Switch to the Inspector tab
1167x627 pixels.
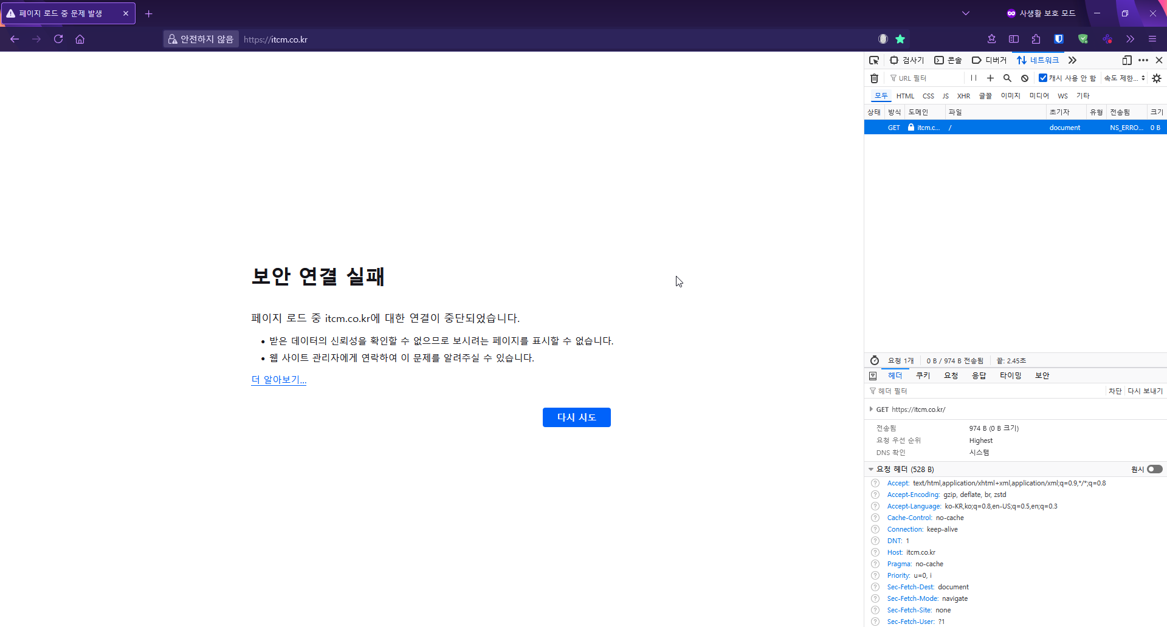(x=907, y=60)
